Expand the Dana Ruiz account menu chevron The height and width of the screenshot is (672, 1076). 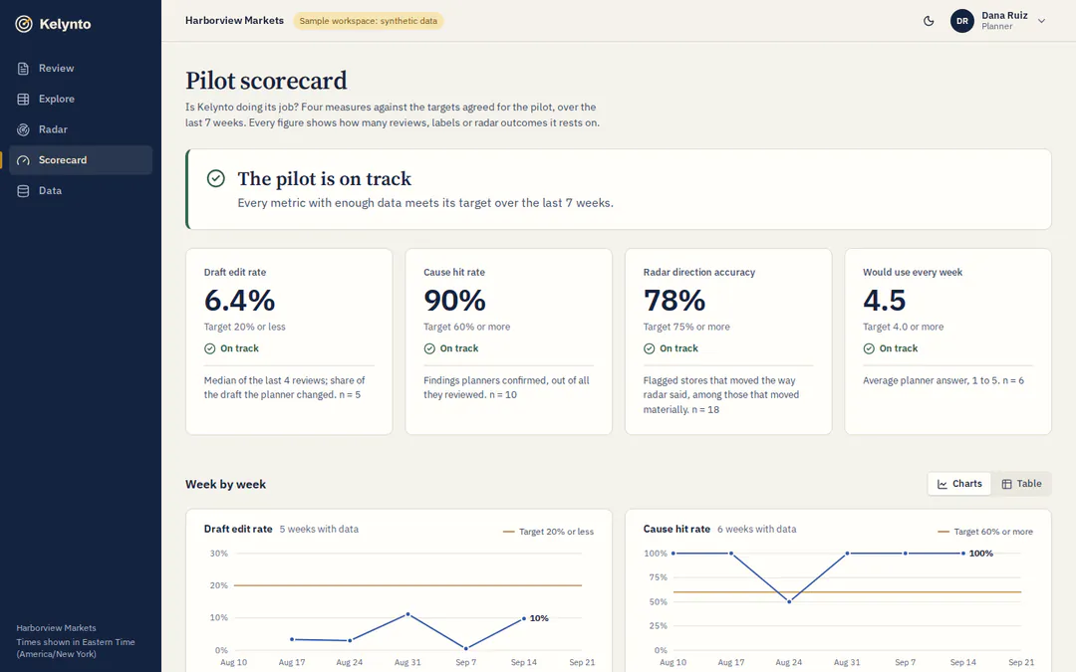[1041, 21]
